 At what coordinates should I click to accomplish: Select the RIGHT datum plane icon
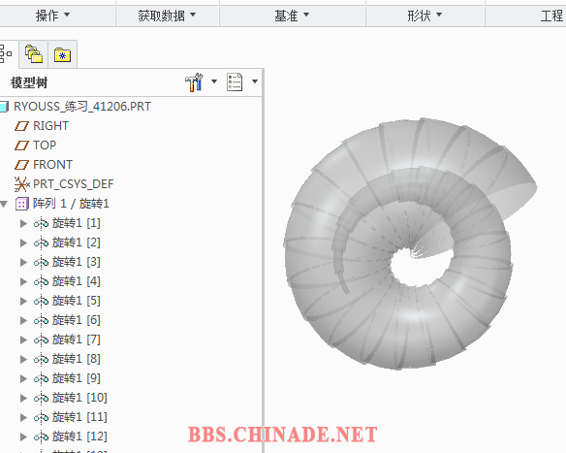coord(21,126)
